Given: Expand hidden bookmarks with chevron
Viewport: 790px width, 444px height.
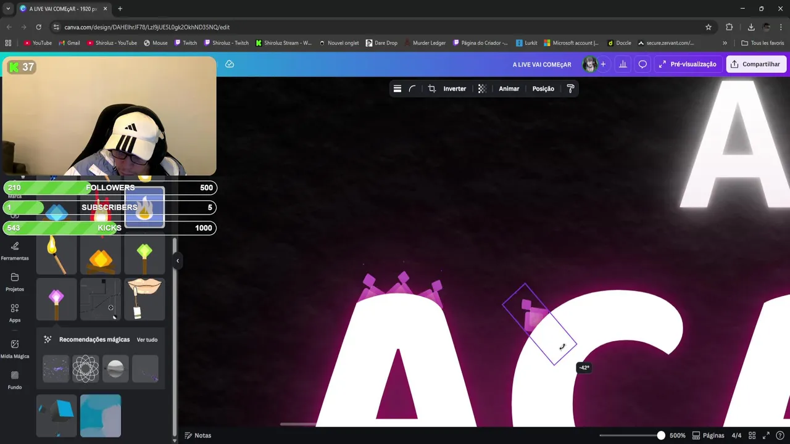Looking at the screenshot, I should (x=725, y=43).
